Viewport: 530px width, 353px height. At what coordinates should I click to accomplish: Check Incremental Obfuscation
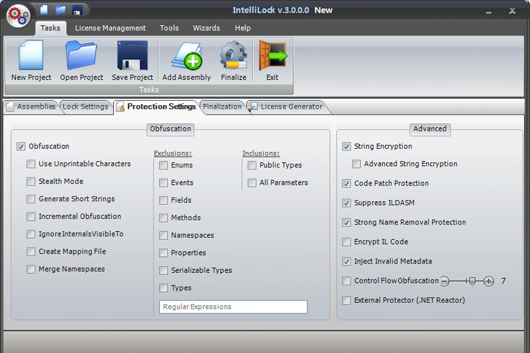30,217
